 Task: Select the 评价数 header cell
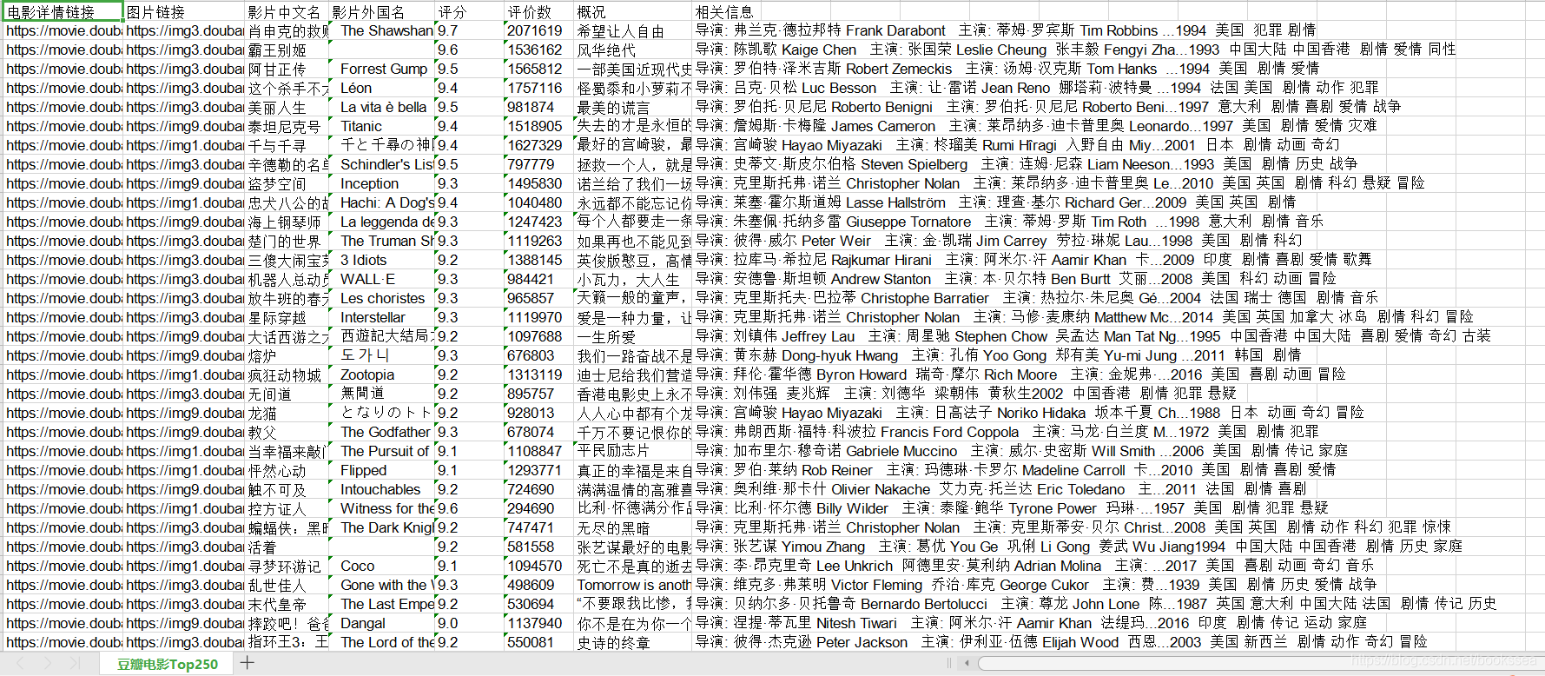click(x=538, y=12)
